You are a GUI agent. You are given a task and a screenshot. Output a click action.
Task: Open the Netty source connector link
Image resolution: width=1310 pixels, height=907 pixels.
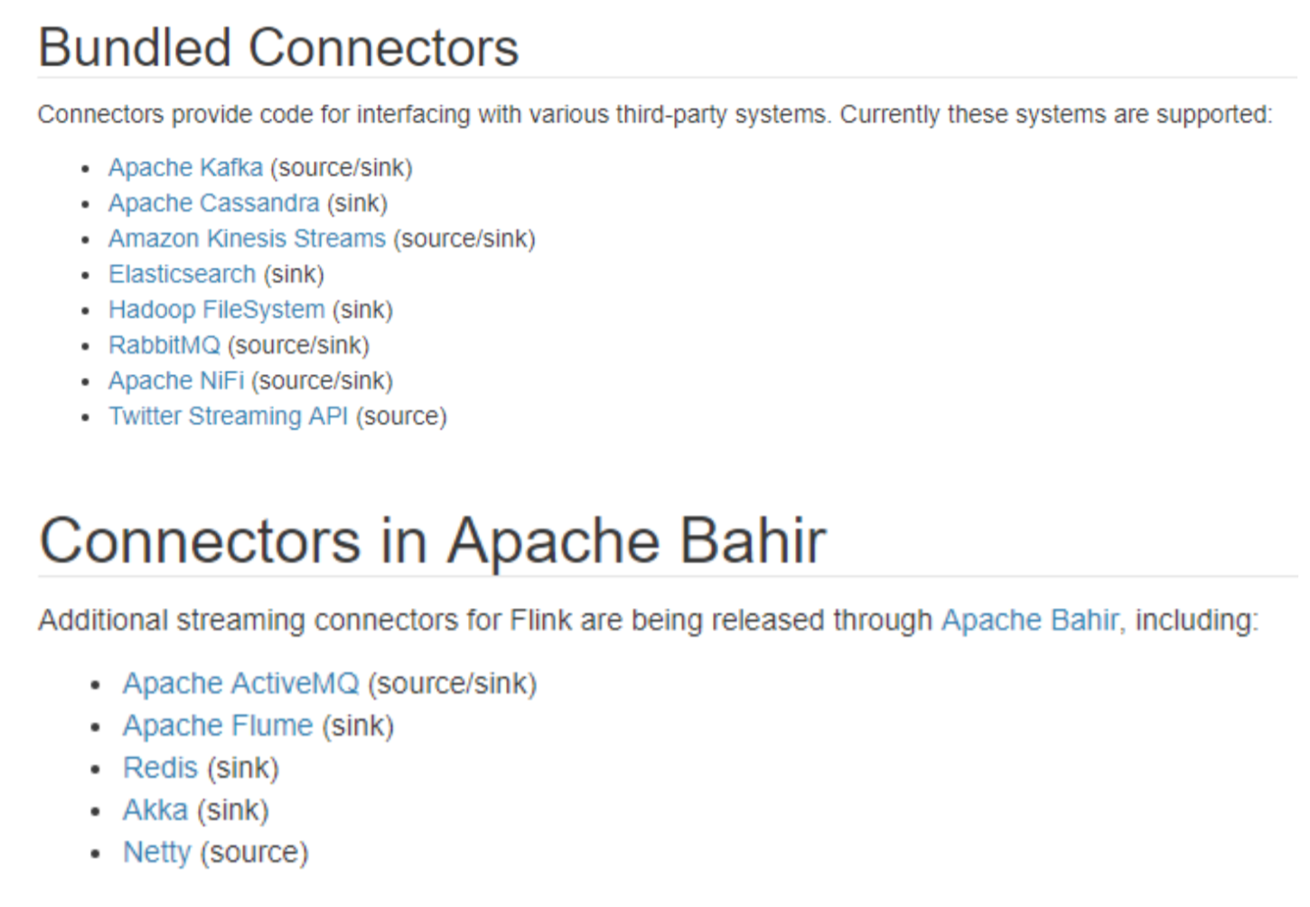tap(157, 853)
